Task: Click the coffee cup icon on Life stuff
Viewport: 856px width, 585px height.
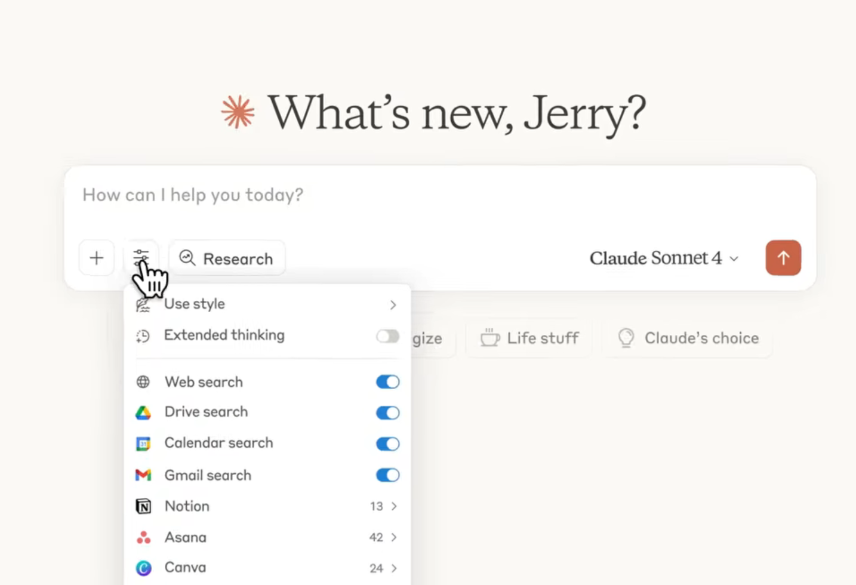Action: tap(489, 337)
